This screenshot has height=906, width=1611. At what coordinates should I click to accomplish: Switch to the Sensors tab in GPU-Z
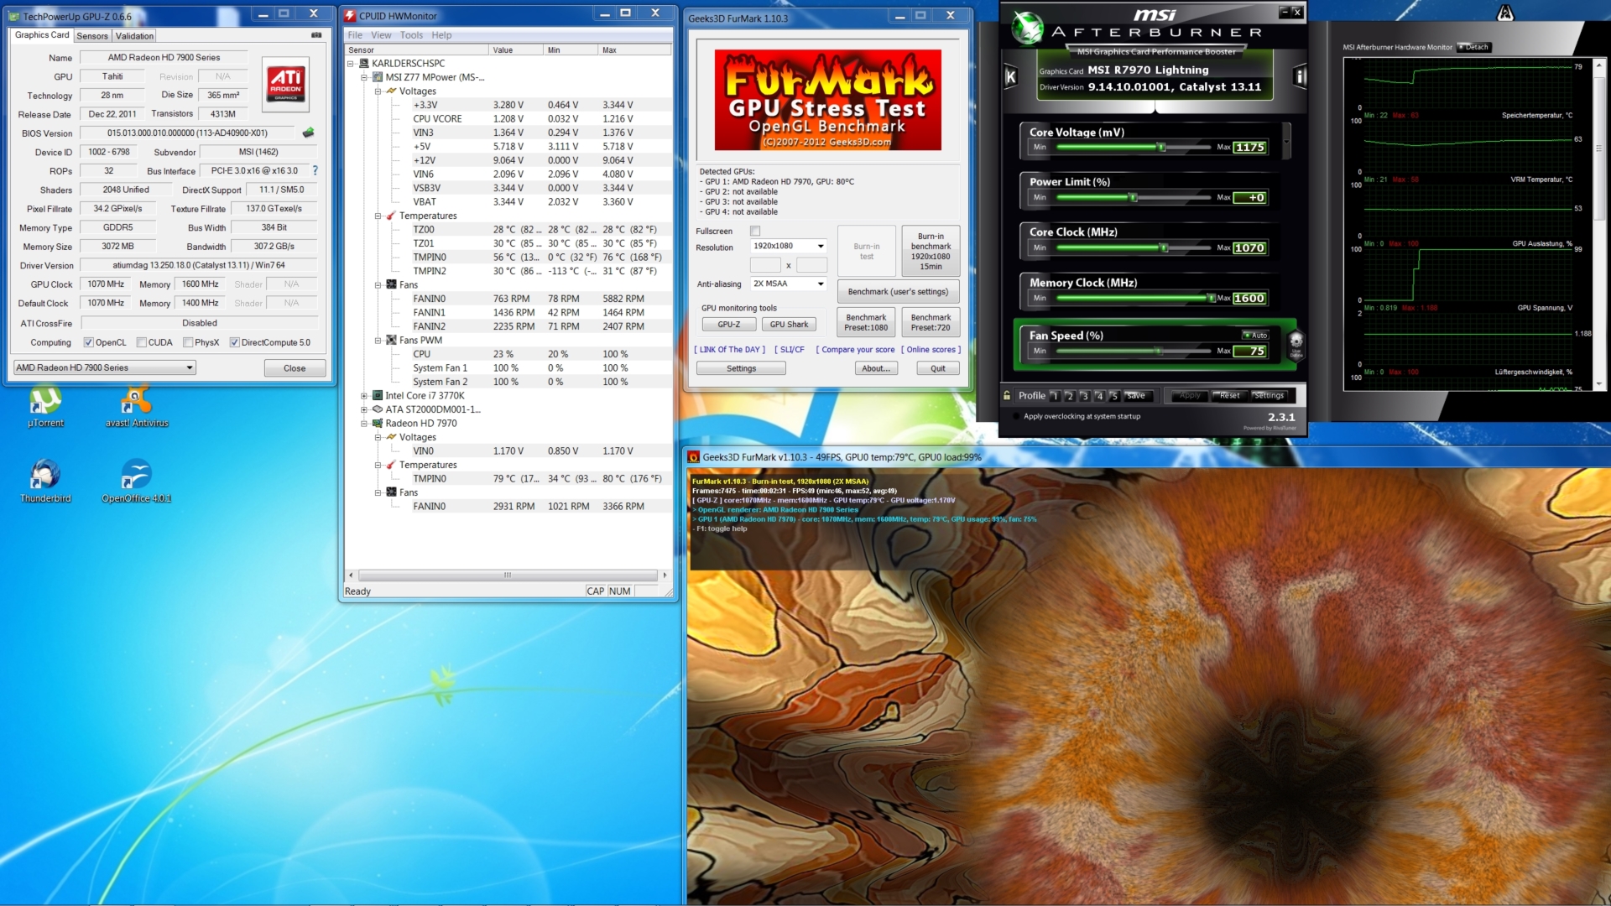click(92, 36)
